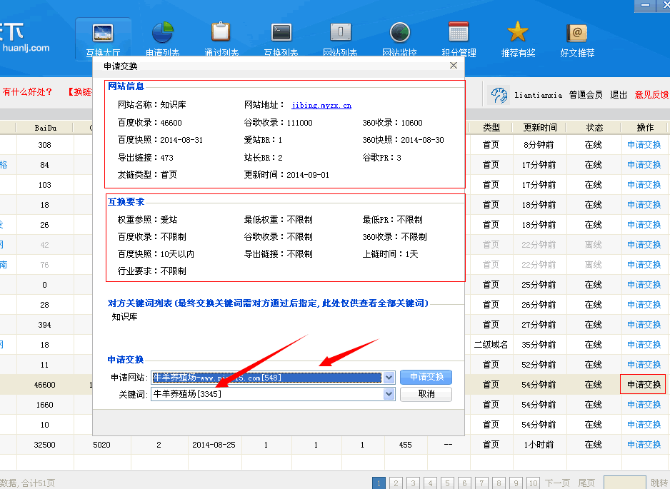
Task: Open the 意见反馈 feedback link
Action: (x=649, y=94)
